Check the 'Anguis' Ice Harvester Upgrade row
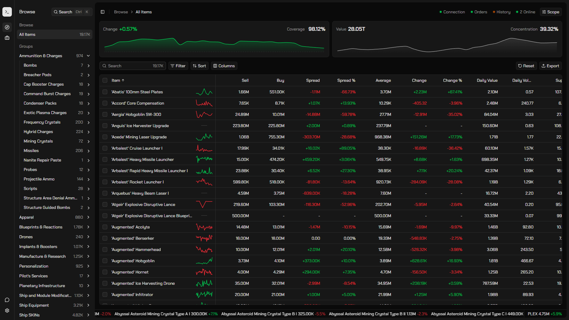 coord(105,126)
